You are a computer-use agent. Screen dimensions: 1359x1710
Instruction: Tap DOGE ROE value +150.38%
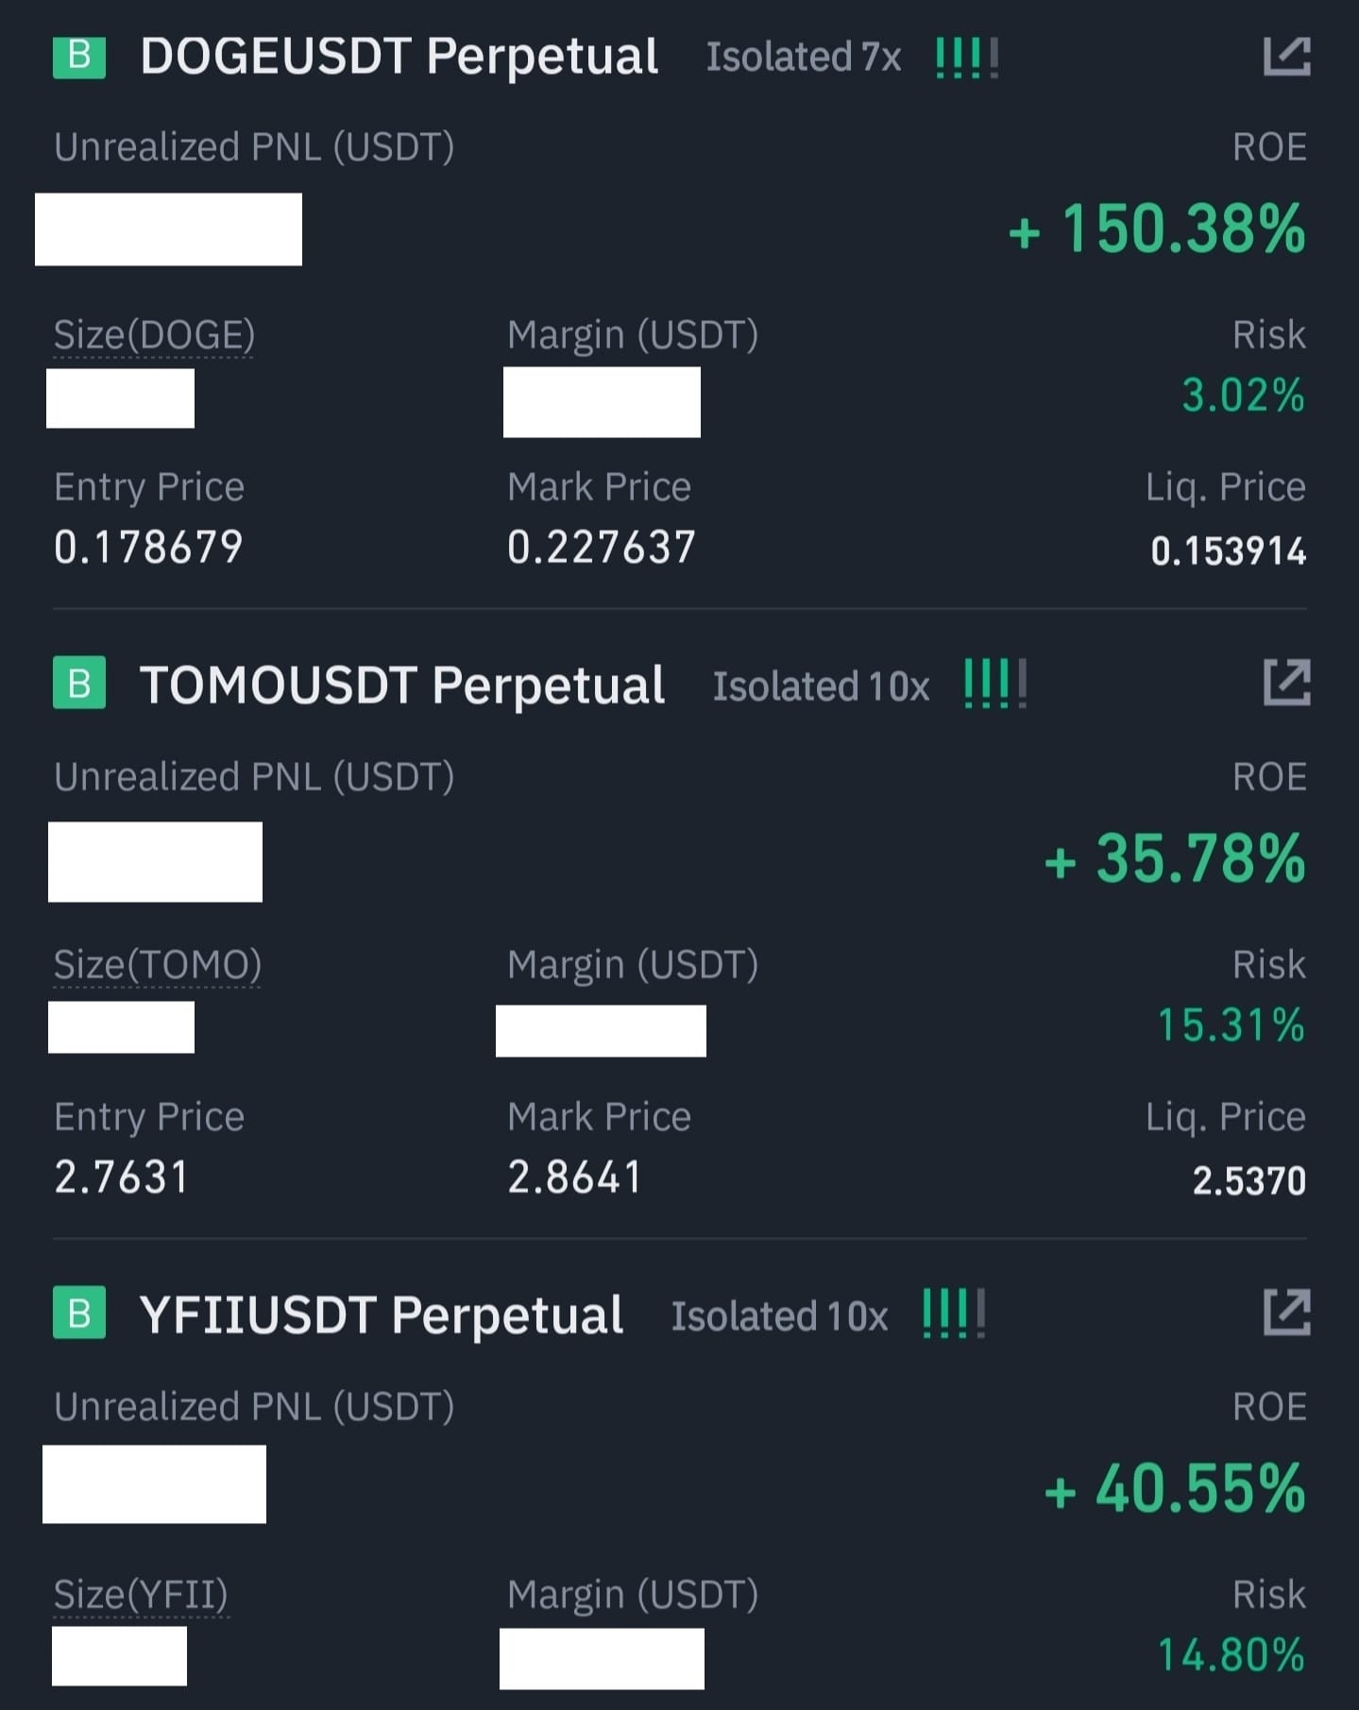[x=1157, y=229]
